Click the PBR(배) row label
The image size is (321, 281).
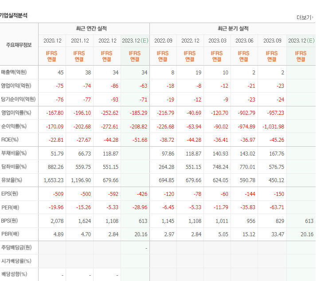pos(10,234)
